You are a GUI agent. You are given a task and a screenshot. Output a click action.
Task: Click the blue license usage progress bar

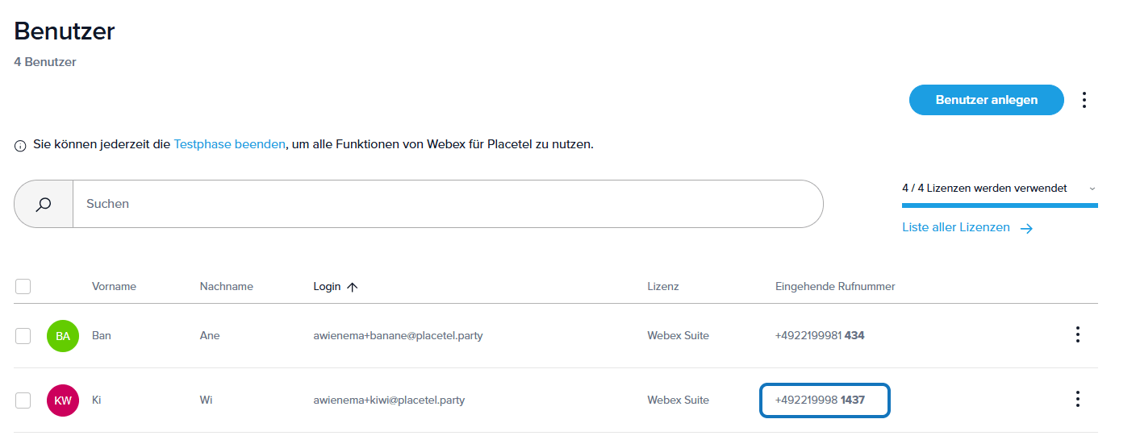tap(999, 205)
